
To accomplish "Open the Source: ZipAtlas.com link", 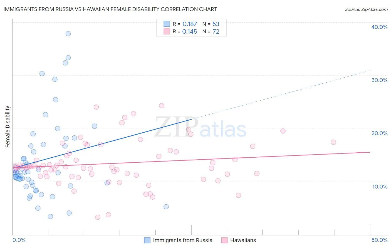I will coord(366,9).
